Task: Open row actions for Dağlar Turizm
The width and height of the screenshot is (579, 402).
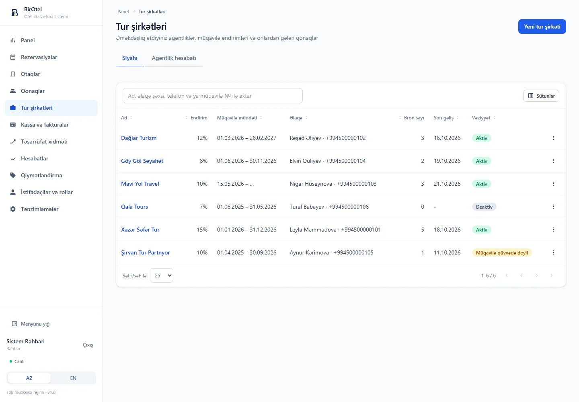Action: [554, 138]
